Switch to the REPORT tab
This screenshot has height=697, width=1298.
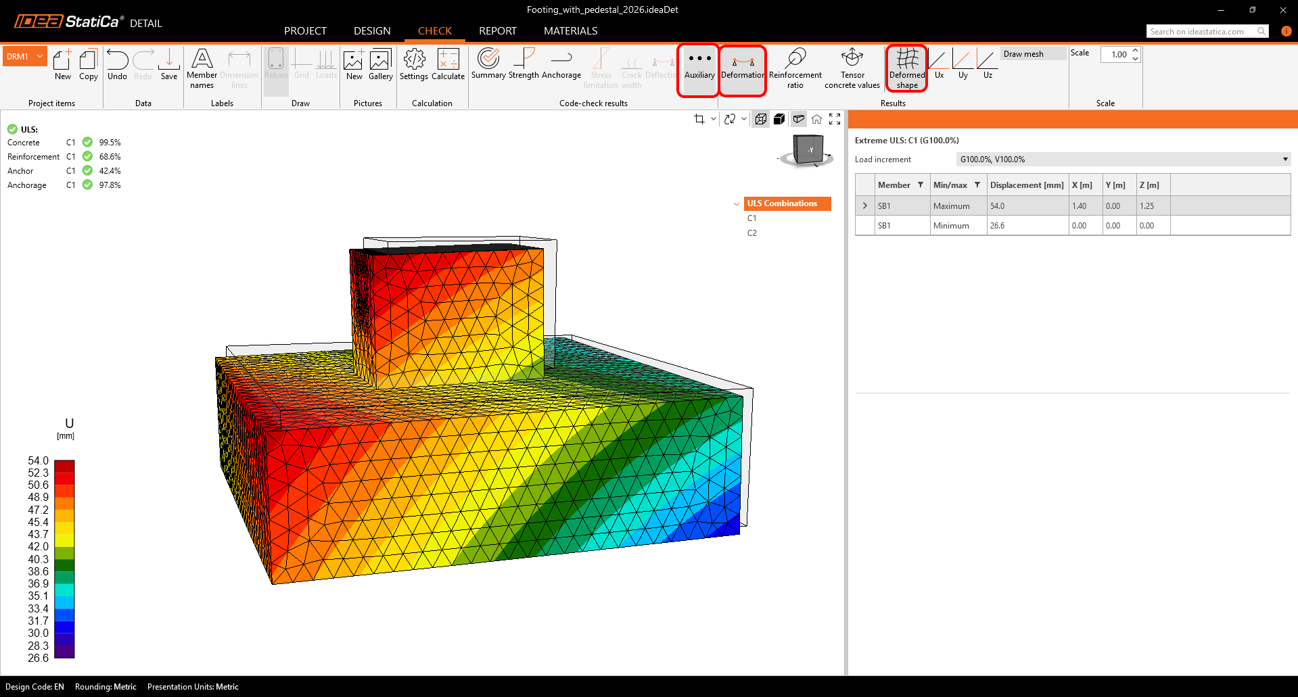(x=497, y=31)
